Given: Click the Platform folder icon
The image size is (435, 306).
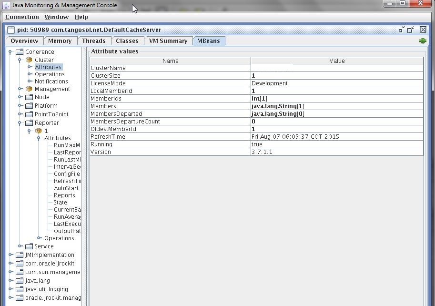Looking at the screenshot, I should 29,106.
